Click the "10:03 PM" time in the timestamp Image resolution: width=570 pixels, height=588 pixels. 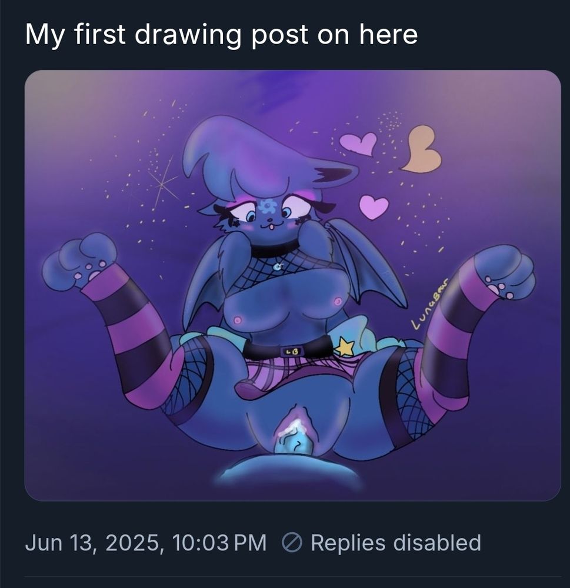220,542
